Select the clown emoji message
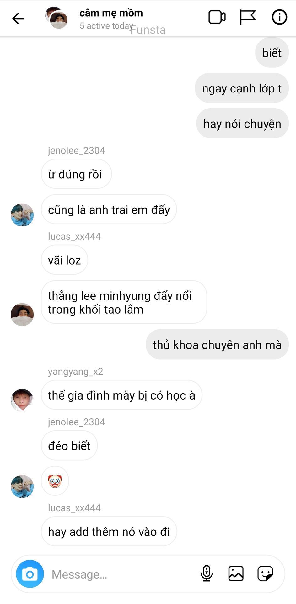296x604 pixels. [x=55, y=481]
